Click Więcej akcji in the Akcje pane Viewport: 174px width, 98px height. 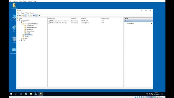[x=130, y=23]
